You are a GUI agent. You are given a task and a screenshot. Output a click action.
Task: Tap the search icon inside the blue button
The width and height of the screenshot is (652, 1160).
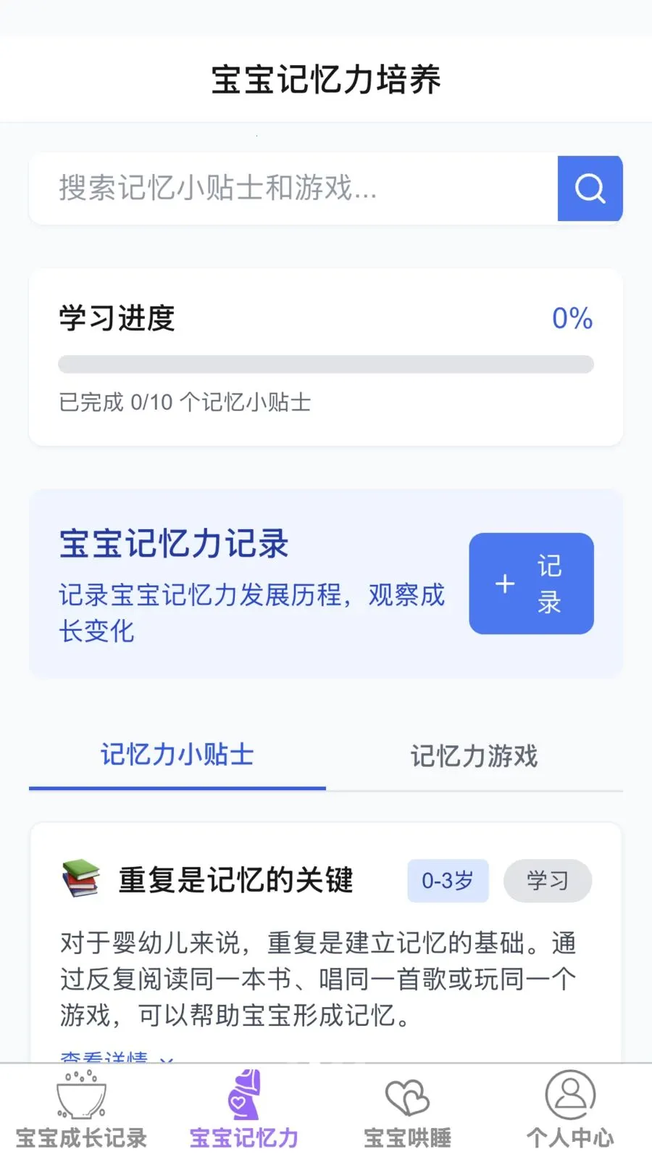(590, 188)
